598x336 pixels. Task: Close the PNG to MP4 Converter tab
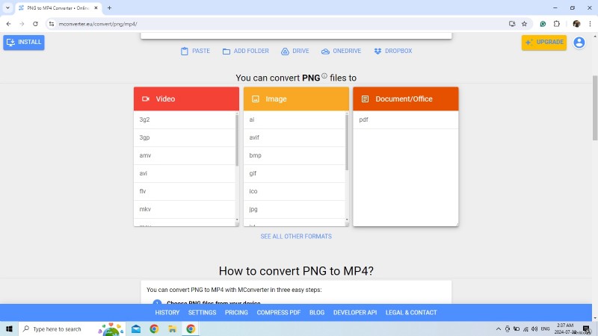click(x=96, y=7)
